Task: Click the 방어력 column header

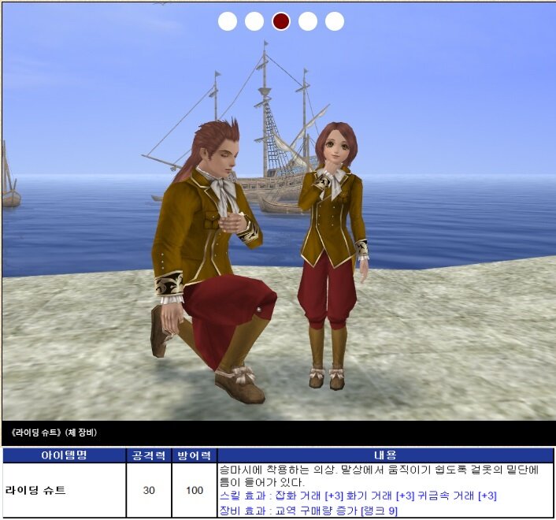Action: [x=195, y=455]
